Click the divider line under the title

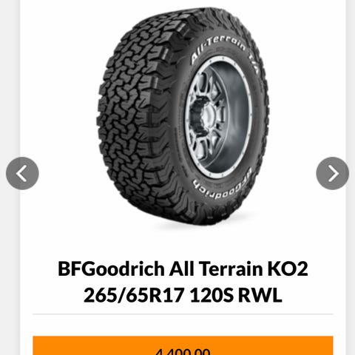click(183, 314)
